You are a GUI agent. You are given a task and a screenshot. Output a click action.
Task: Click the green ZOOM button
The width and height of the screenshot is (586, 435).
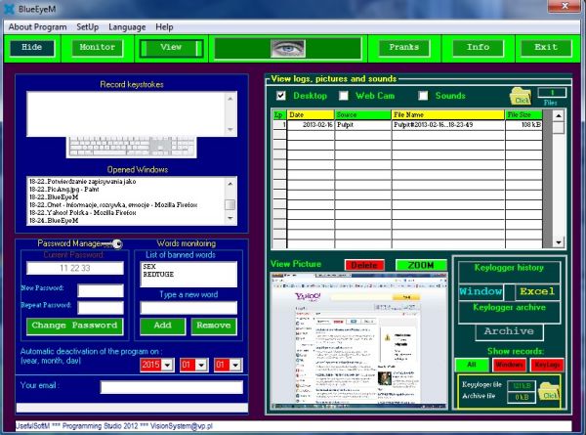pos(421,265)
